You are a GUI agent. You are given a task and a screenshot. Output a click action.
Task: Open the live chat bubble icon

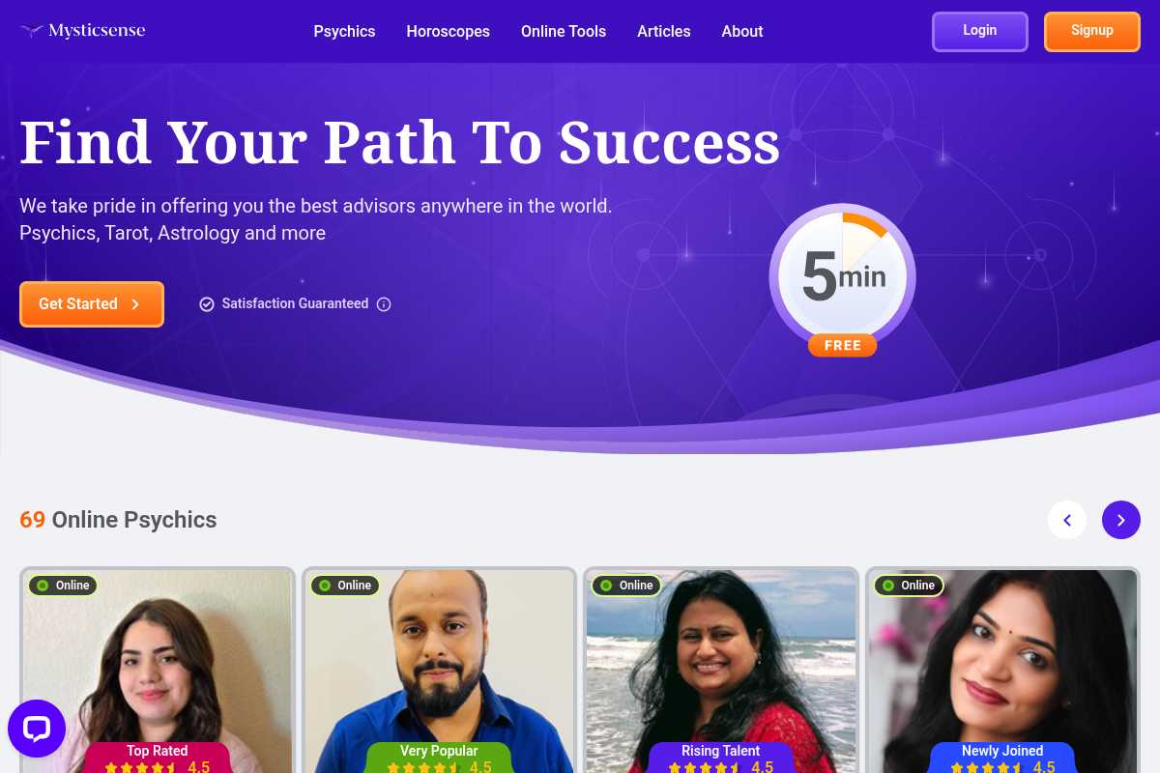(x=37, y=729)
